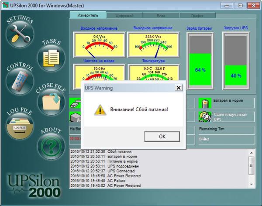Switch to the Блок tab
Viewport: 262px width, 206px height.
161,16
